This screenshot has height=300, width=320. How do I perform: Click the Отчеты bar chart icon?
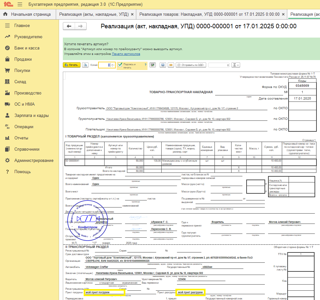(7, 138)
